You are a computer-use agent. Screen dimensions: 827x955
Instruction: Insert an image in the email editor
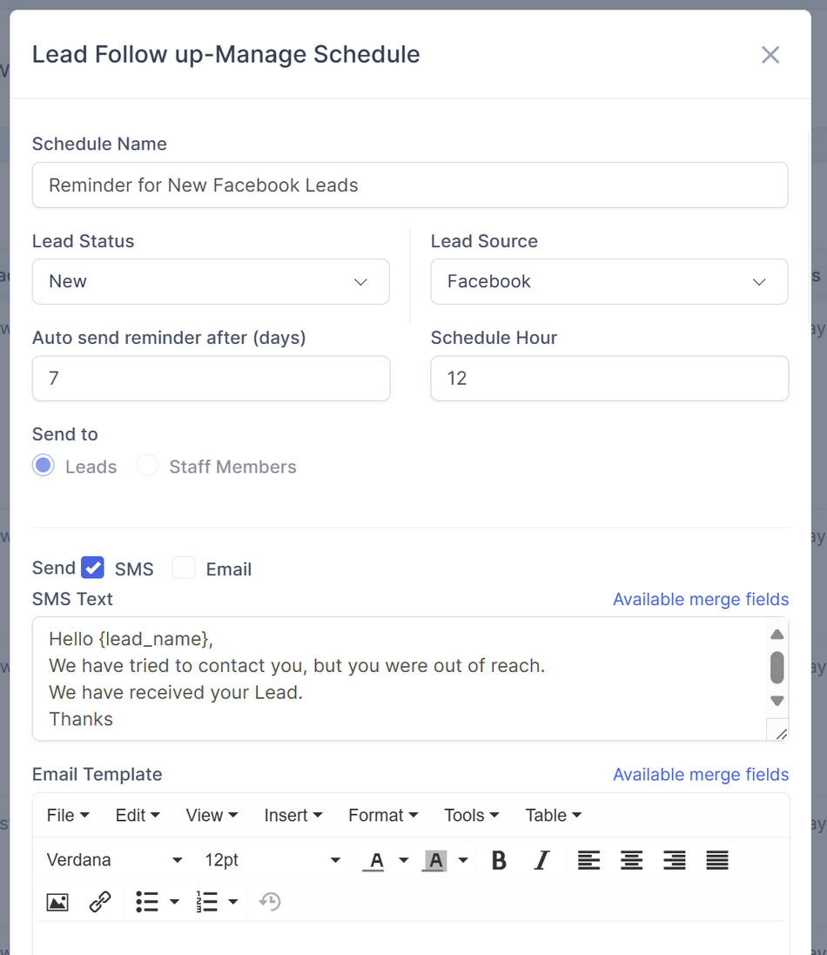57,902
